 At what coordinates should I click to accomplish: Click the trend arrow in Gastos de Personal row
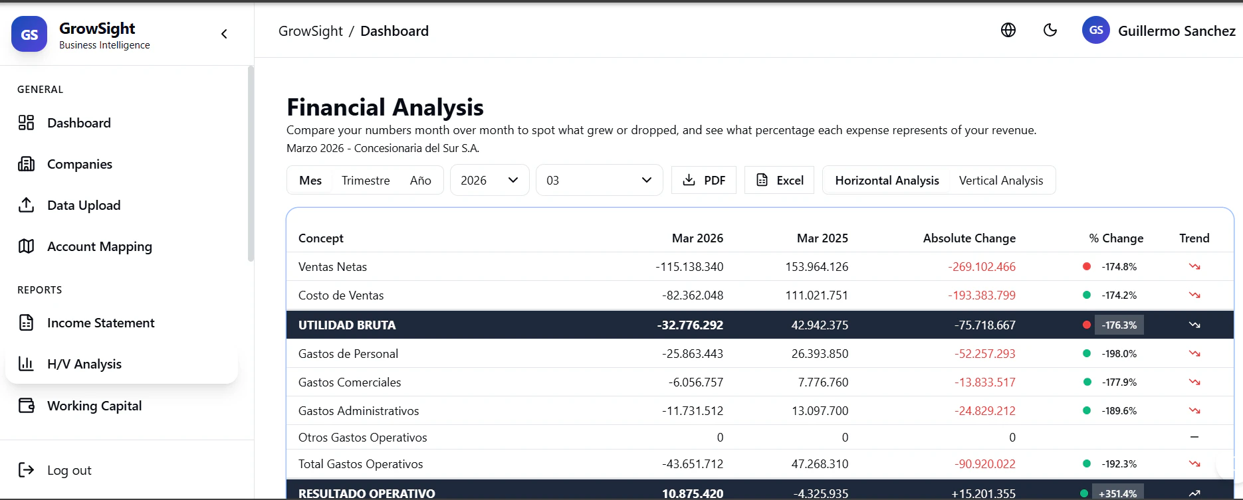(1194, 353)
